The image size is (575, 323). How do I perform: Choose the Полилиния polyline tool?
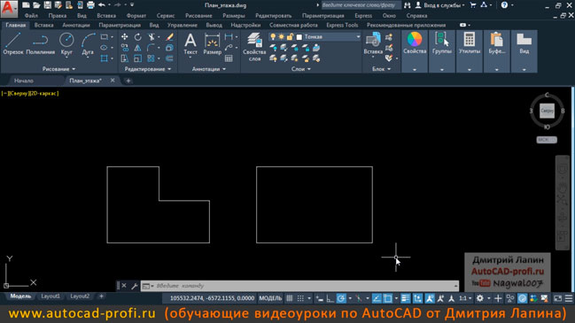coord(41,44)
